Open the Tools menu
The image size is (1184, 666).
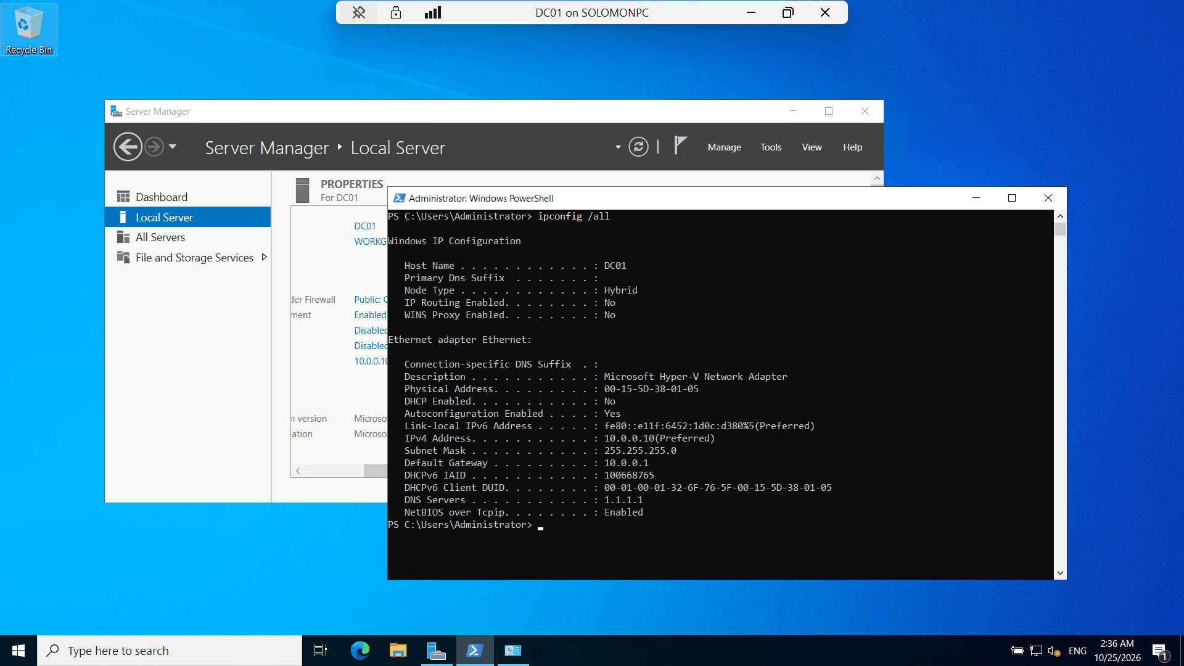771,147
